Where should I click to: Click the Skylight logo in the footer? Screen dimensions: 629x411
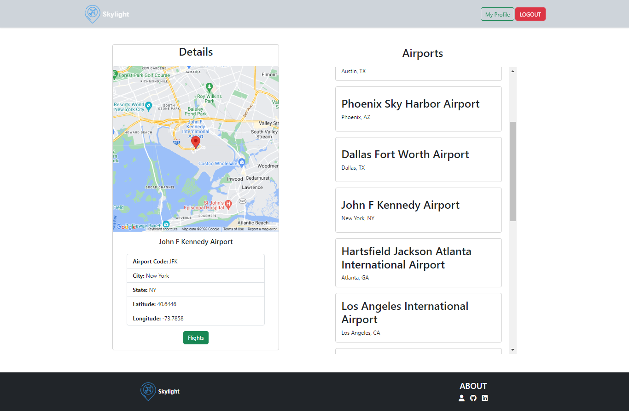(x=160, y=392)
